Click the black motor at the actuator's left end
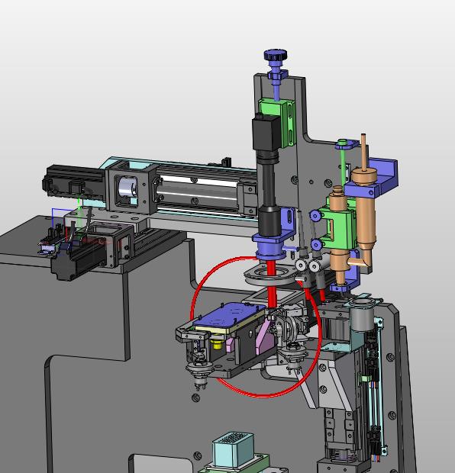The width and height of the screenshot is (455, 473). tap(74, 182)
